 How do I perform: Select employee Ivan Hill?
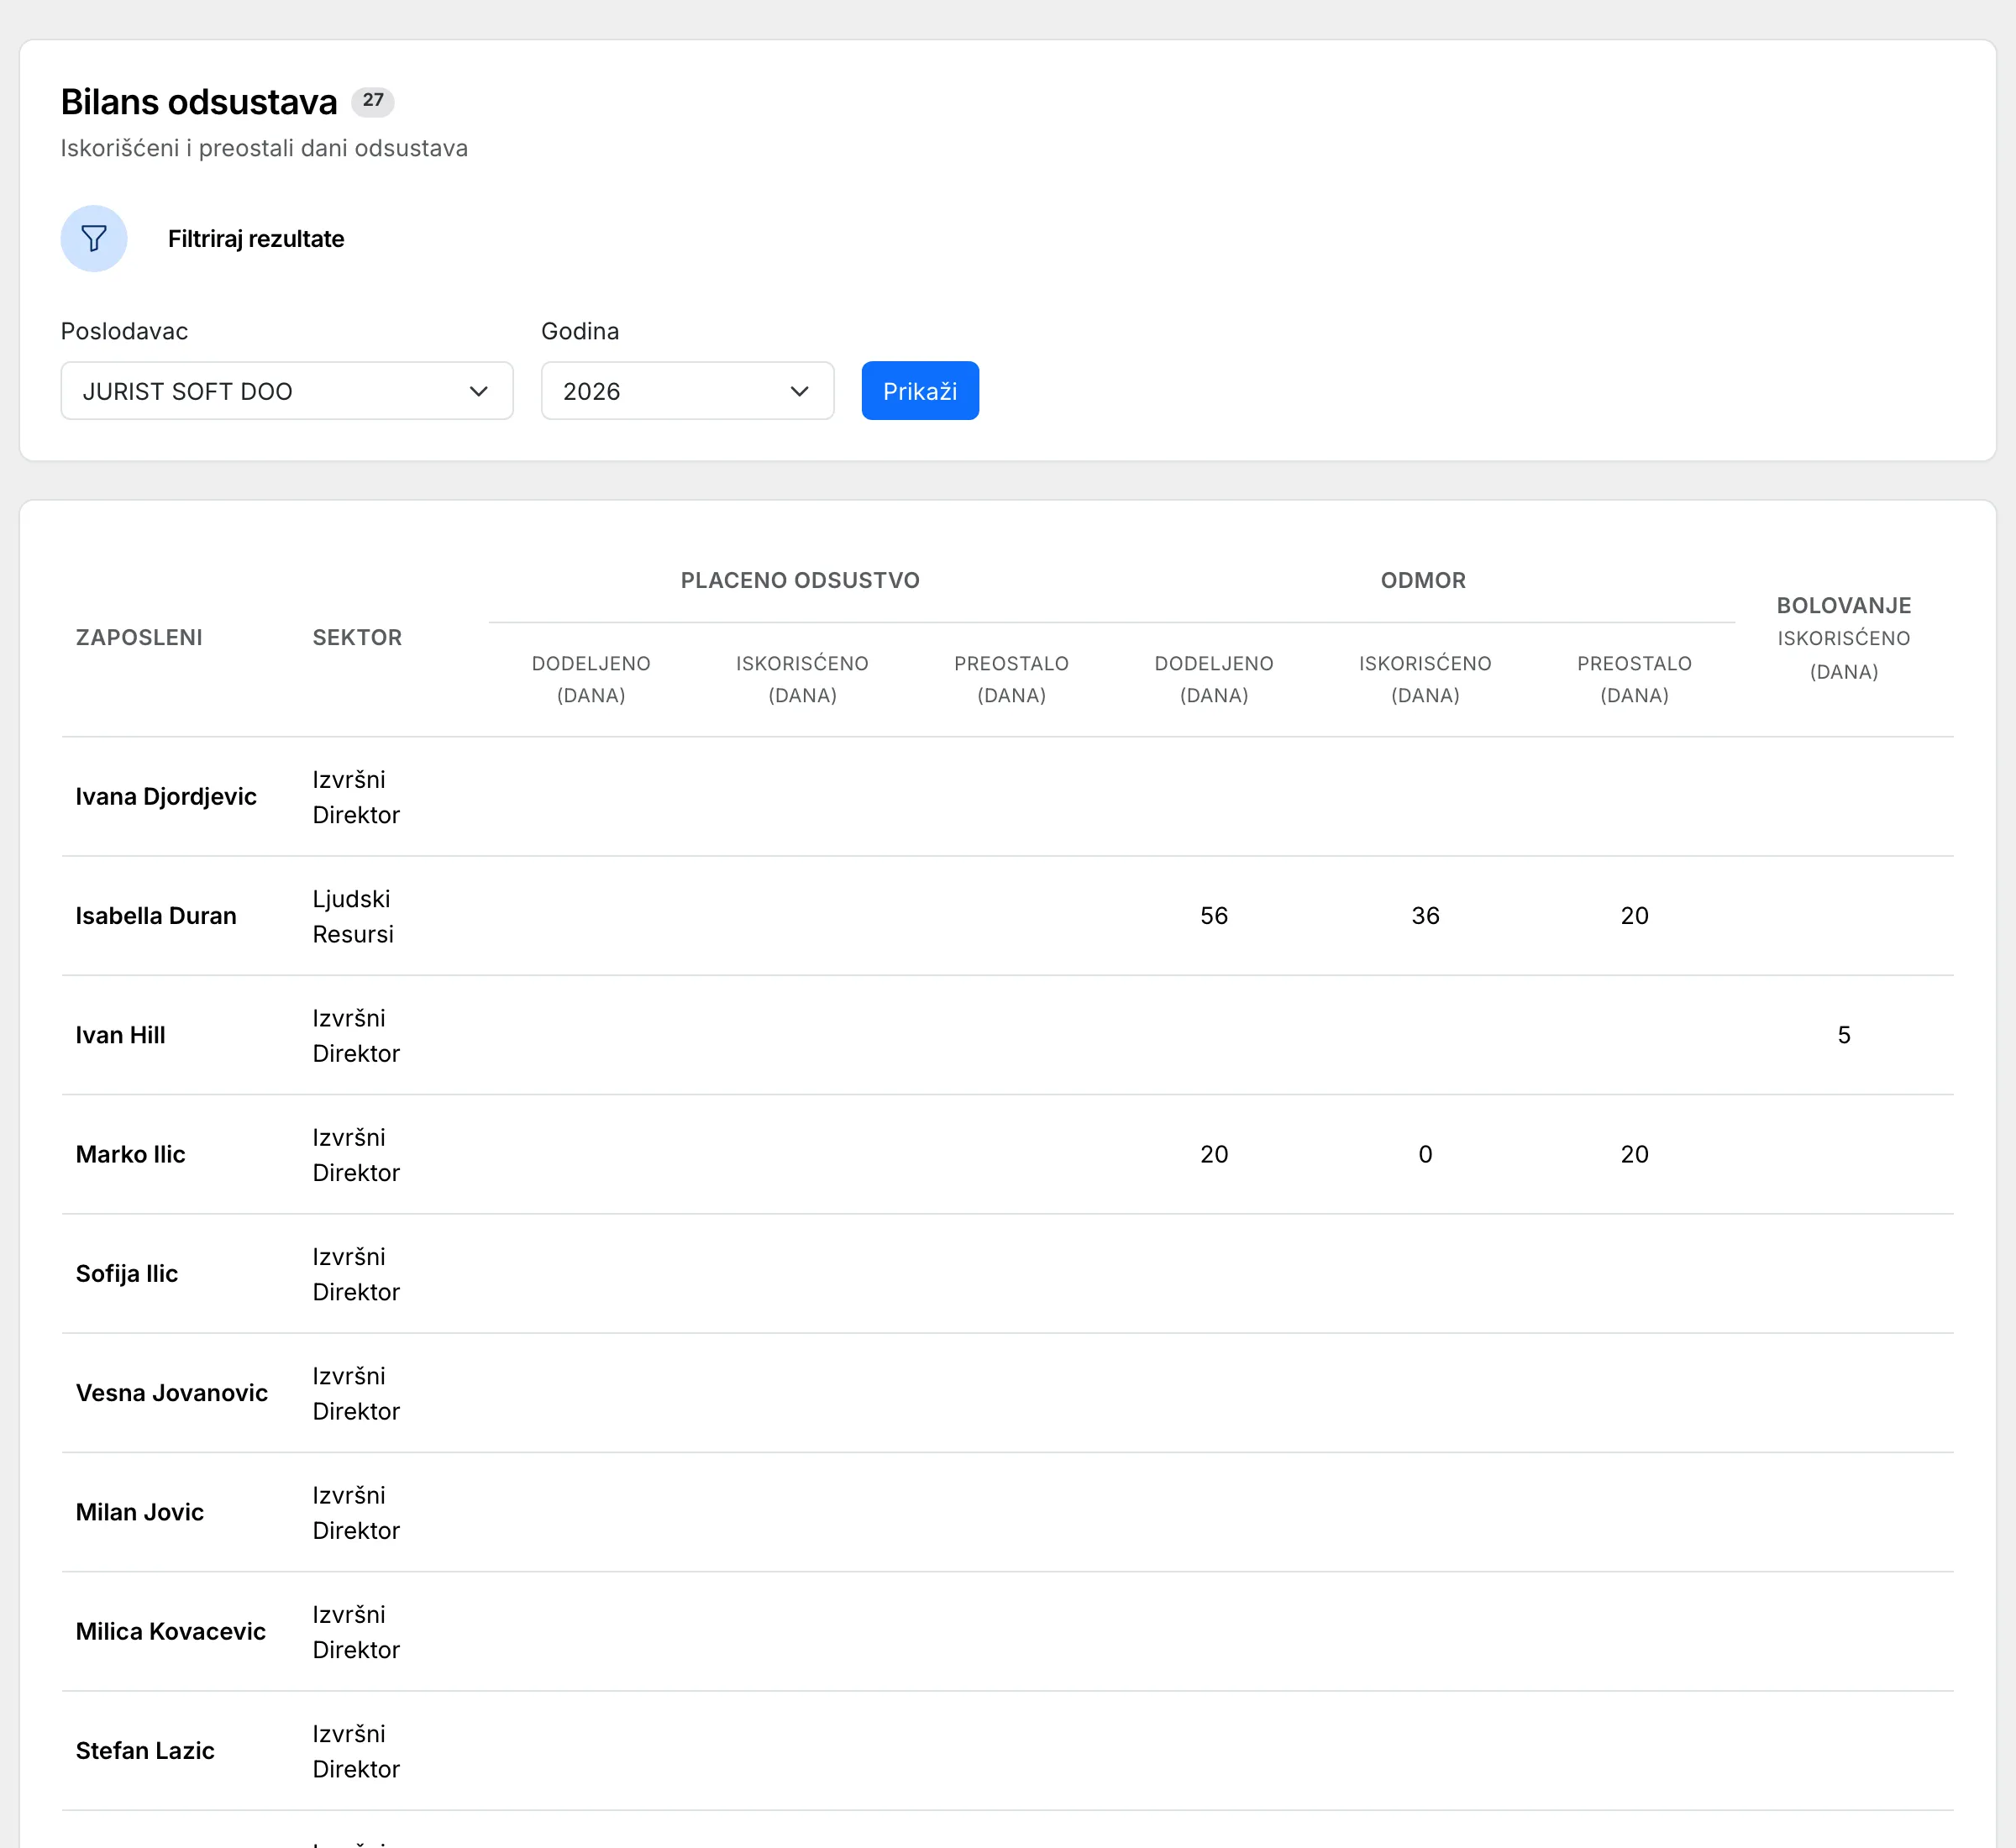121,1035
